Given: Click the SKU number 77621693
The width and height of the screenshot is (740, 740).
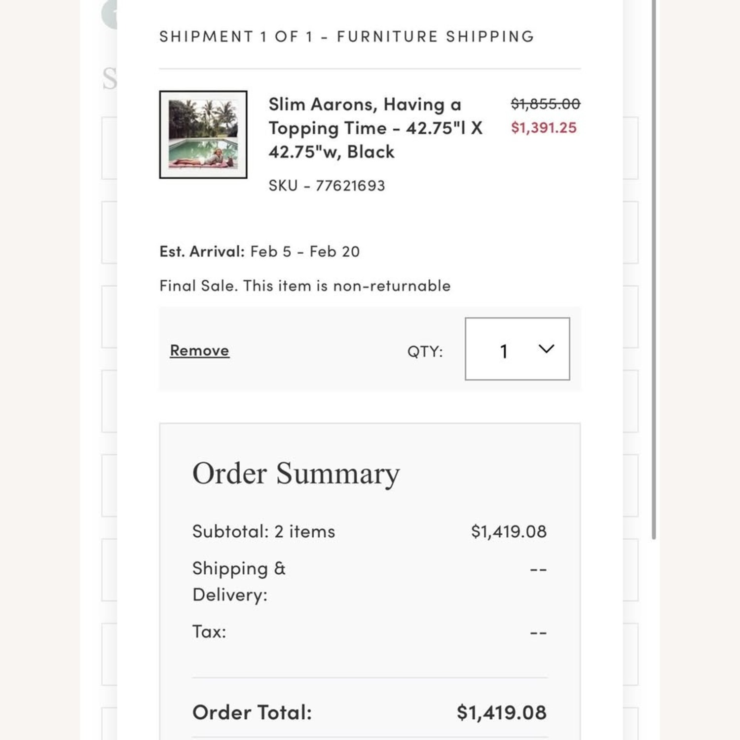Looking at the screenshot, I should click(327, 185).
